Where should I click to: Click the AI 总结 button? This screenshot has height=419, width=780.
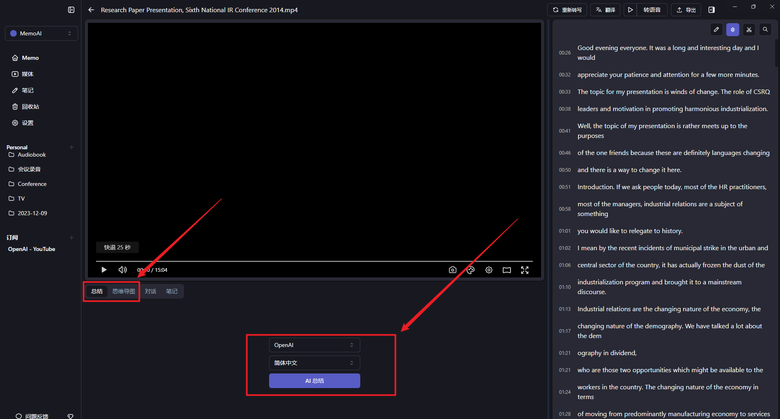314,381
